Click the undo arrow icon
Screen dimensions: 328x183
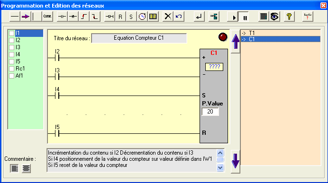tap(179, 17)
